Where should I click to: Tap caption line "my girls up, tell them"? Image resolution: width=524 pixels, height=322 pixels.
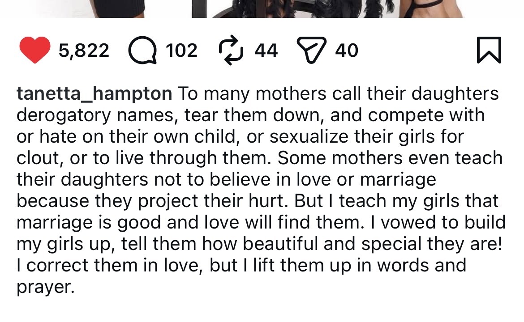point(107,244)
